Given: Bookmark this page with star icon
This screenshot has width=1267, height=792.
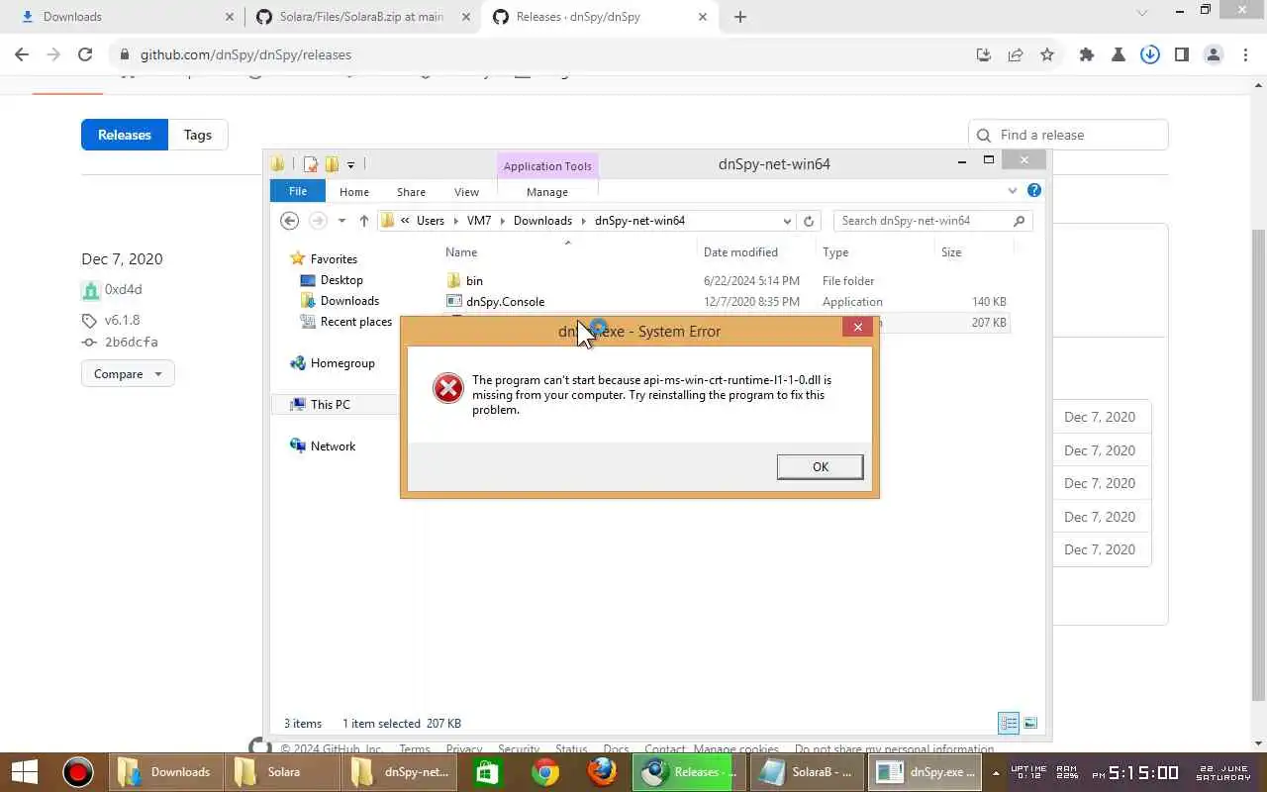Looking at the screenshot, I should 1047,55.
